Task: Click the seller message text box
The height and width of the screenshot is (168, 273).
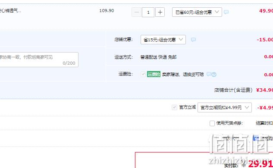Action: pyautogui.click(x=39, y=59)
